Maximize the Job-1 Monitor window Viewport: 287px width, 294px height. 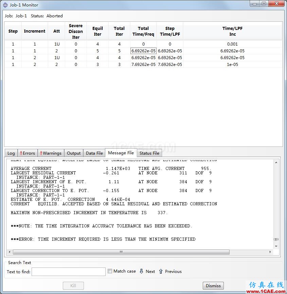[264, 4]
